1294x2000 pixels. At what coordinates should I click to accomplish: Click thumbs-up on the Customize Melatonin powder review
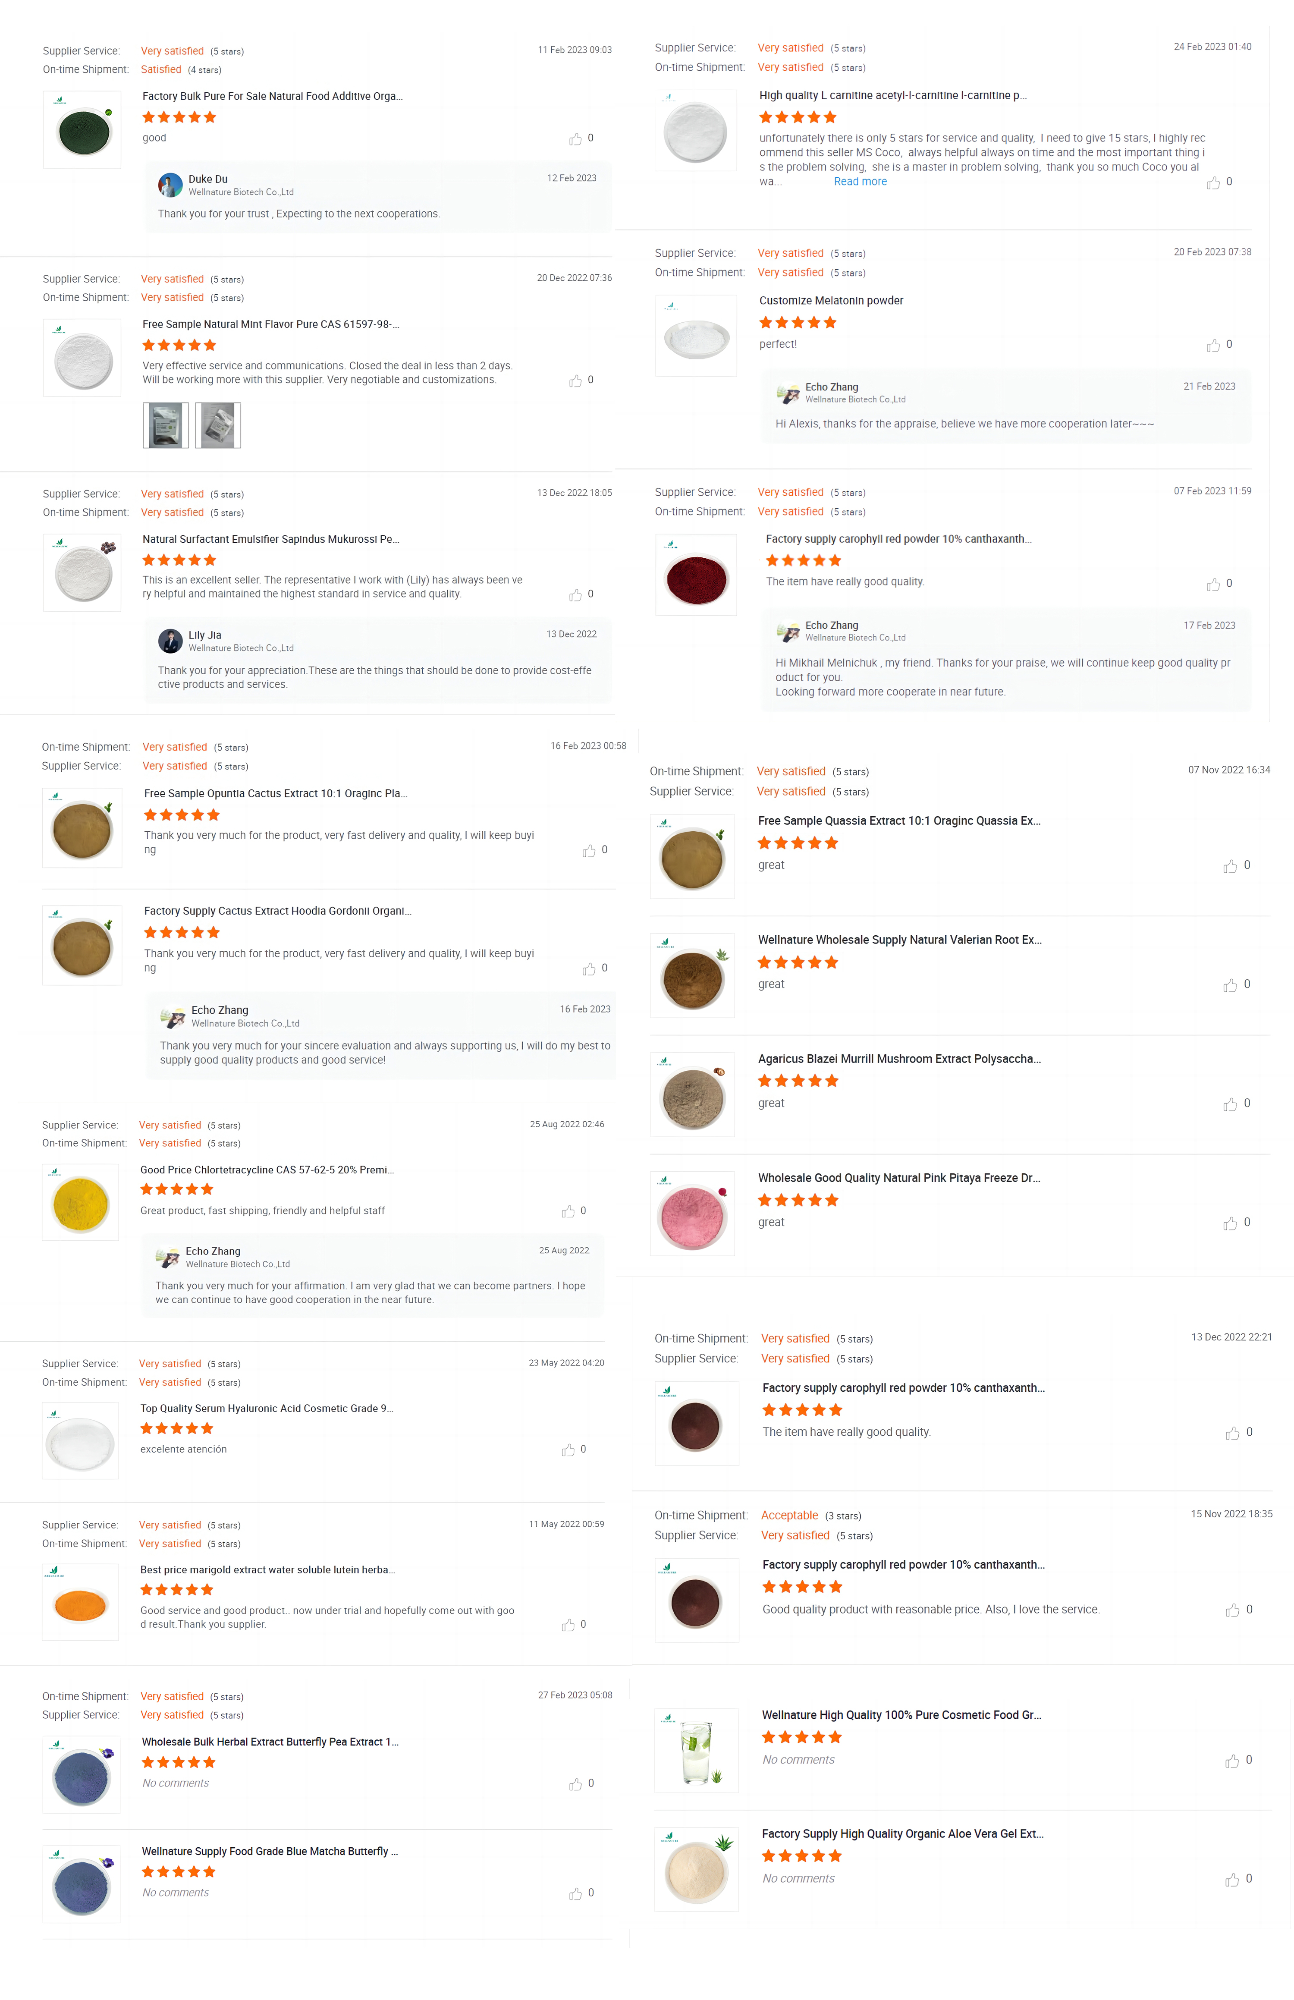(1212, 346)
